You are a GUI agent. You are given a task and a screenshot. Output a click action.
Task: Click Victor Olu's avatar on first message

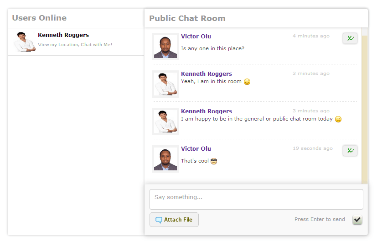coord(165,47)
